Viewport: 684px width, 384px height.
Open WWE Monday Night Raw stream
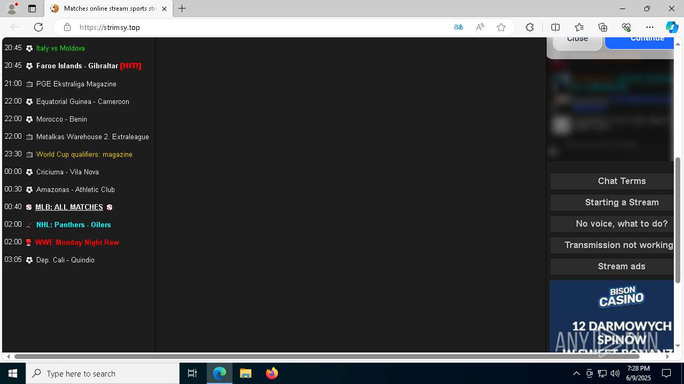click(x=77, y=242)
